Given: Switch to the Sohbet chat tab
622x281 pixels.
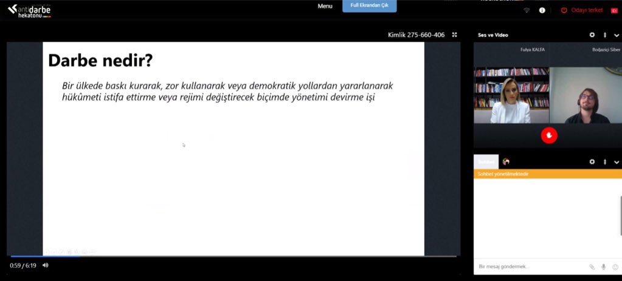Looking at the screenshot, I should click(486, 162).
